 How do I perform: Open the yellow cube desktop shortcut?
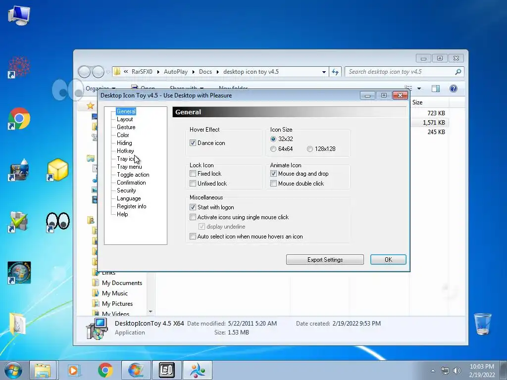[x=57, y=170]
